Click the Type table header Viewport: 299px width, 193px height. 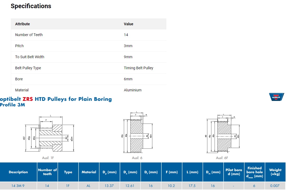[68, 172]
